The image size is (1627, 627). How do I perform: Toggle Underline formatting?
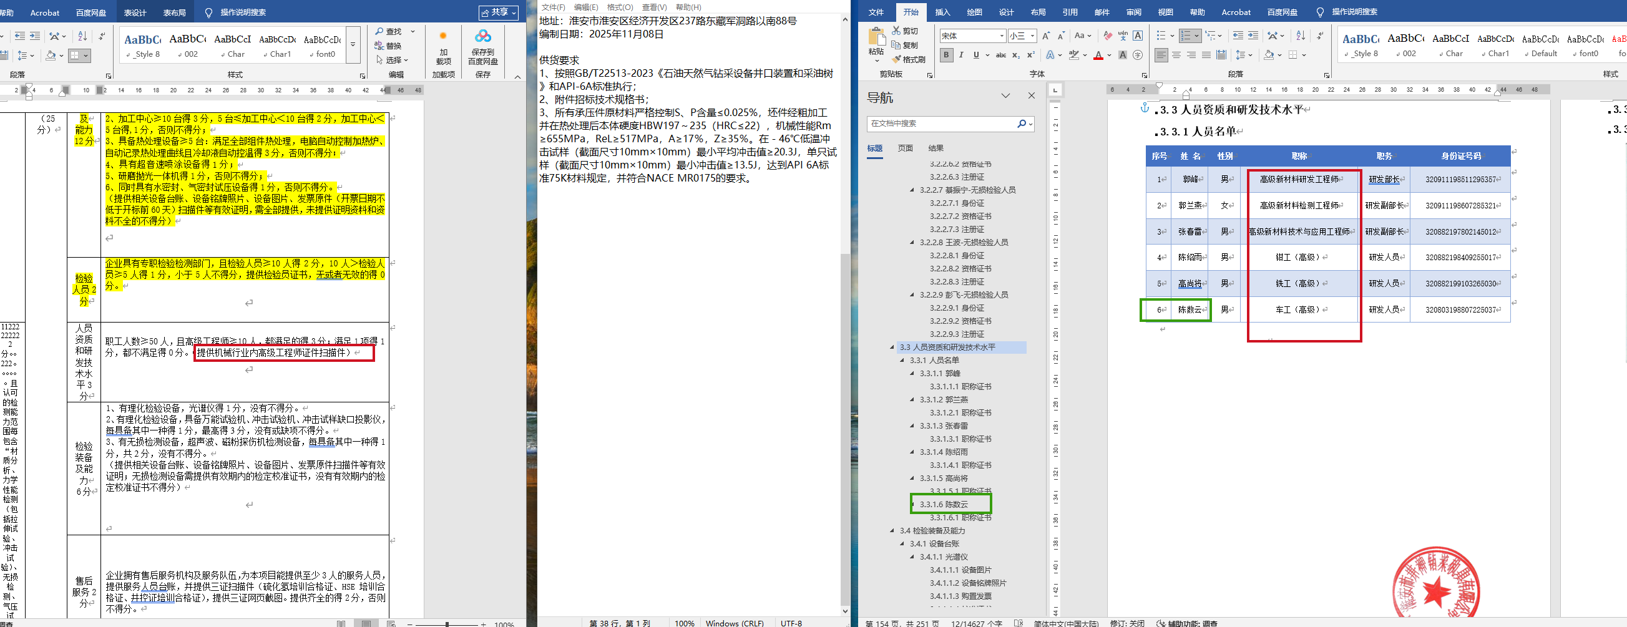pos(977,56)
